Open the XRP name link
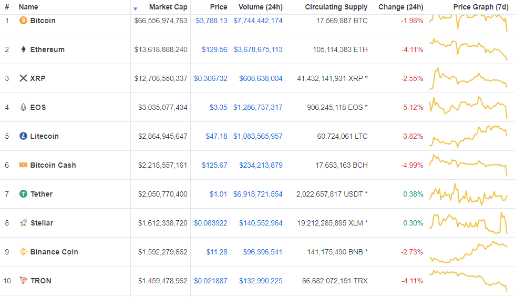 tap(38, 78)
